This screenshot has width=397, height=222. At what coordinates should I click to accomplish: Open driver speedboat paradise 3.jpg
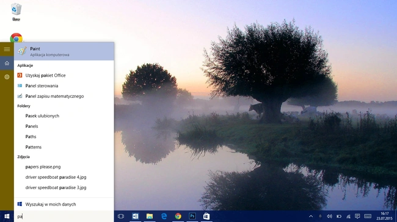coord(64,187)
